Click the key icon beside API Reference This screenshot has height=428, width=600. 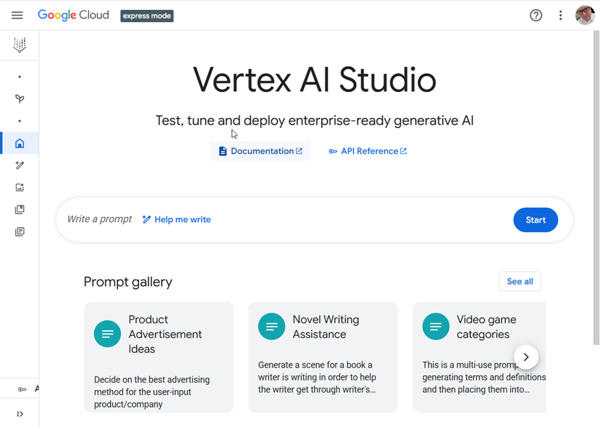(x=333, y=152)
